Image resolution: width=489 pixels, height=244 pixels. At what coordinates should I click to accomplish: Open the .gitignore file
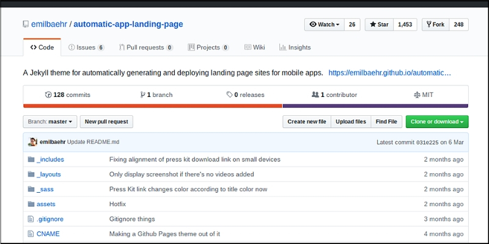click(50, 219)
